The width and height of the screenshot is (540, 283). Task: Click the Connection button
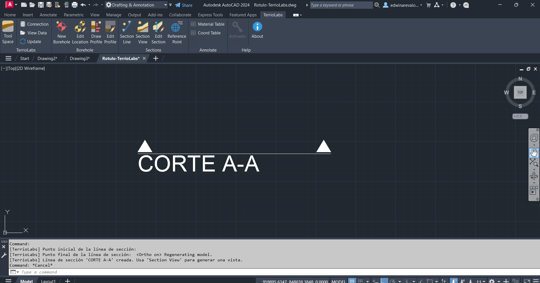click(x=34, y=24)
